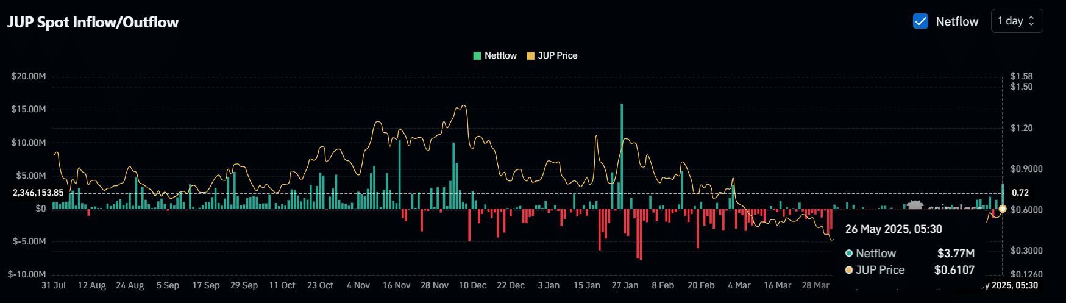Open the 1 day interval dropdown
This screenshot has width=1066, height=303.
1016,21
